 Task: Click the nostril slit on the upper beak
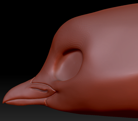point(39,90)
